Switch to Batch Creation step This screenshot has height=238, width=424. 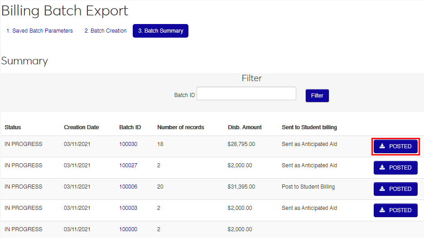coord(106,31)
